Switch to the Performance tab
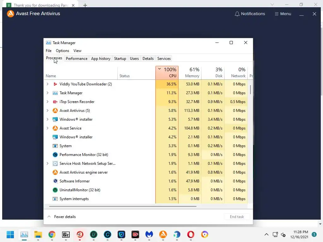Viewport: 323px width, 242px height. (x=77, y=59)
